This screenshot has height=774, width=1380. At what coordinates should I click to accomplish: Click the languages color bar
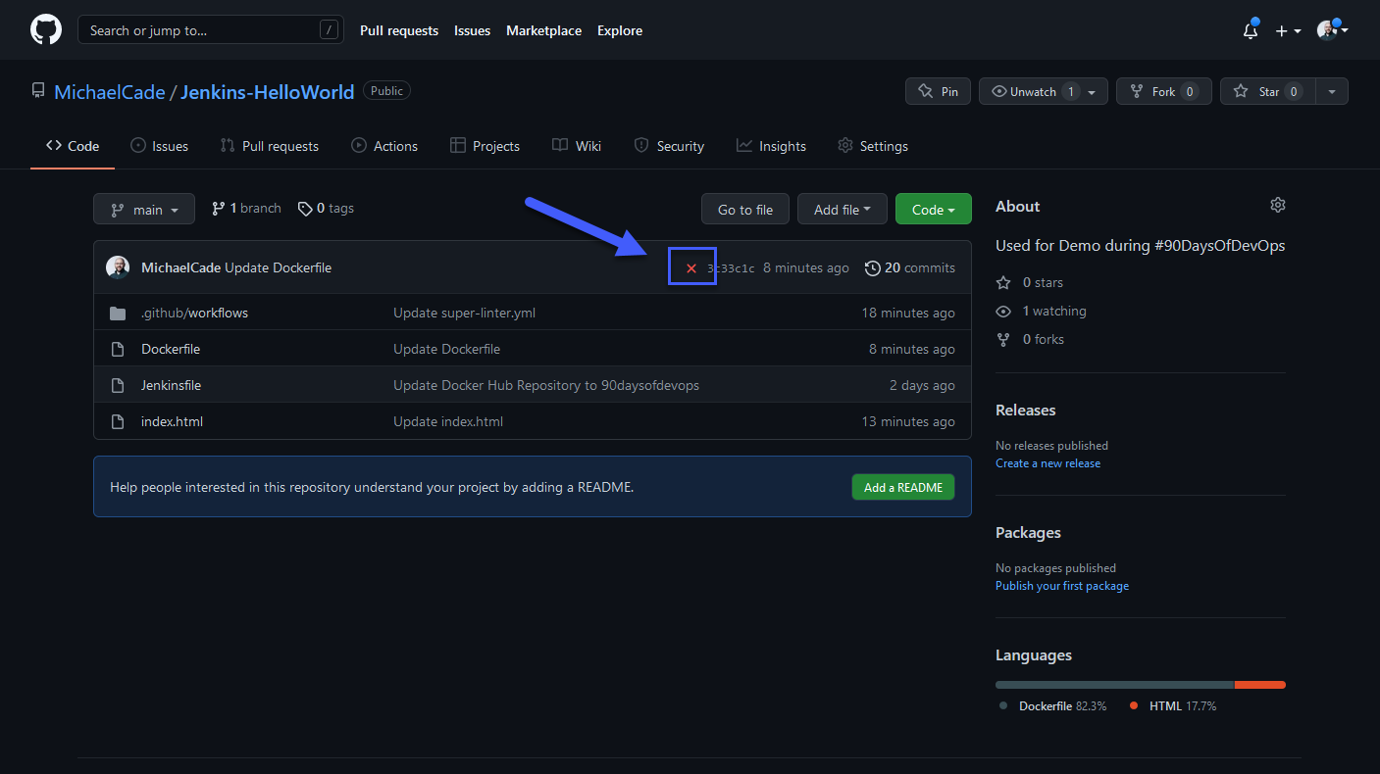[1140, 685]
